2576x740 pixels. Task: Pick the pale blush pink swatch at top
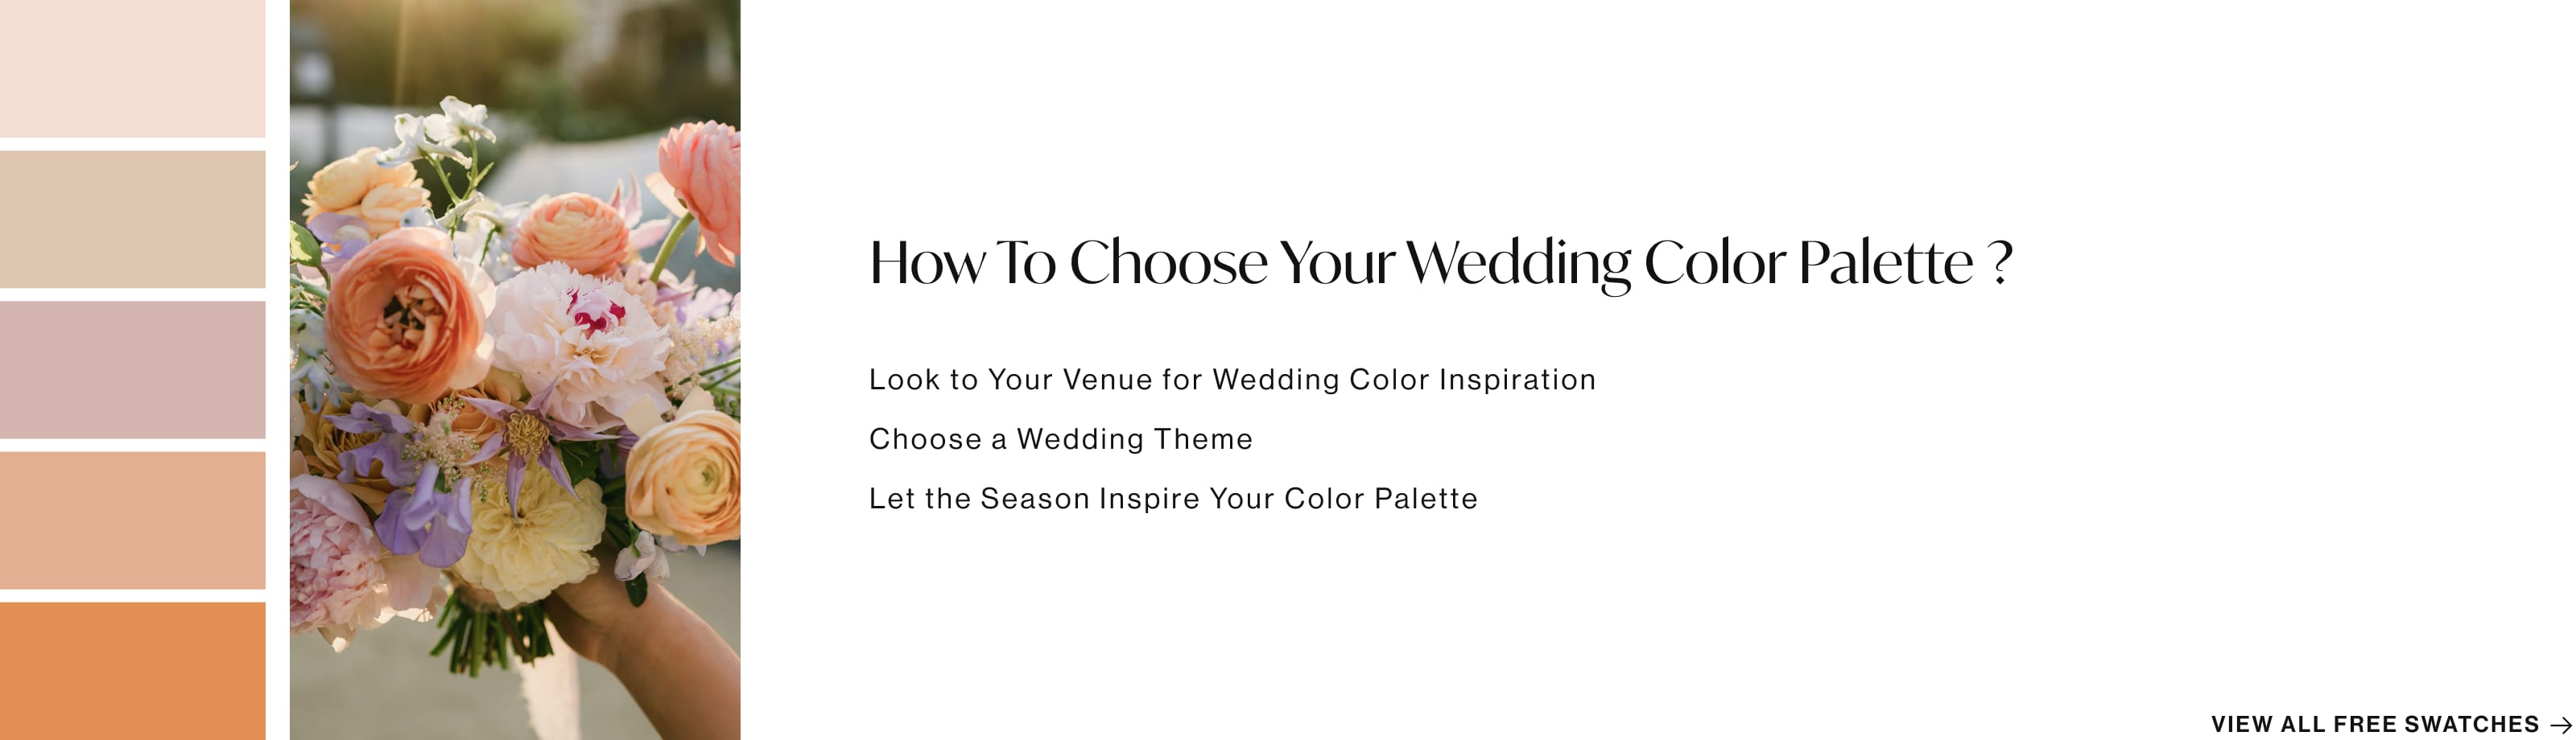(x=132, y=68)
